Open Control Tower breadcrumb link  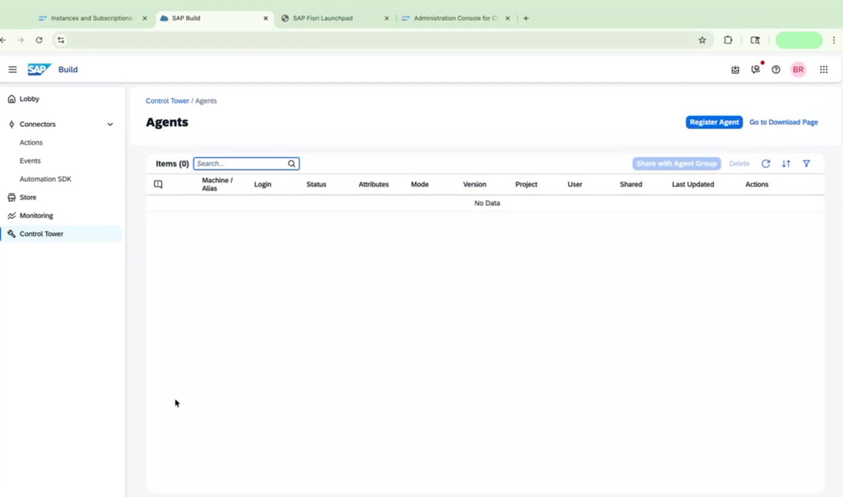tap(168, 101)
